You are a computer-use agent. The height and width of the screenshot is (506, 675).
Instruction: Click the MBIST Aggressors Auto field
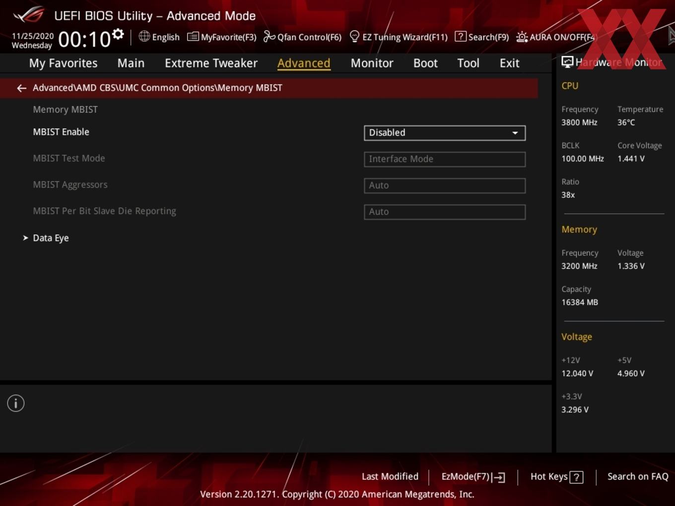[x=445, y=185]
